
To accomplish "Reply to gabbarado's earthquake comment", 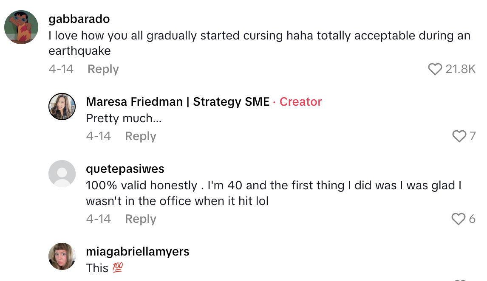I will point(103,69).
